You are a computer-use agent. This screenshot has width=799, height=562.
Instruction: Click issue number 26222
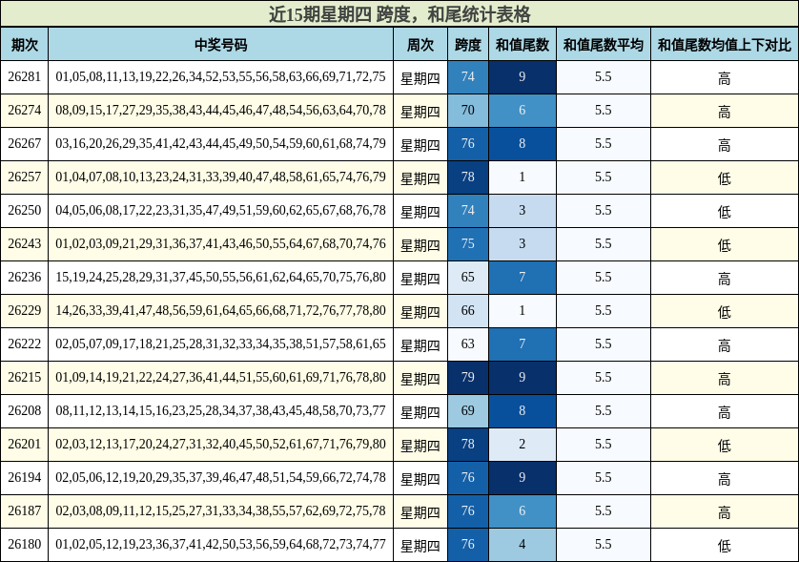25,344
